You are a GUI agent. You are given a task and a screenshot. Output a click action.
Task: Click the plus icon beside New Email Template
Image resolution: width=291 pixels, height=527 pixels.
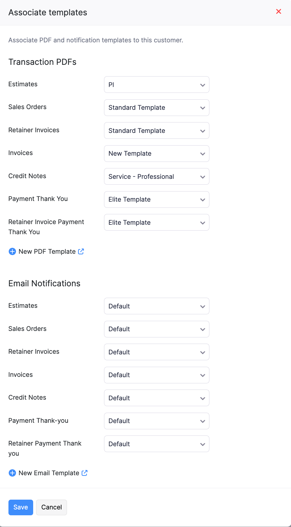click(x=12, y=473)
